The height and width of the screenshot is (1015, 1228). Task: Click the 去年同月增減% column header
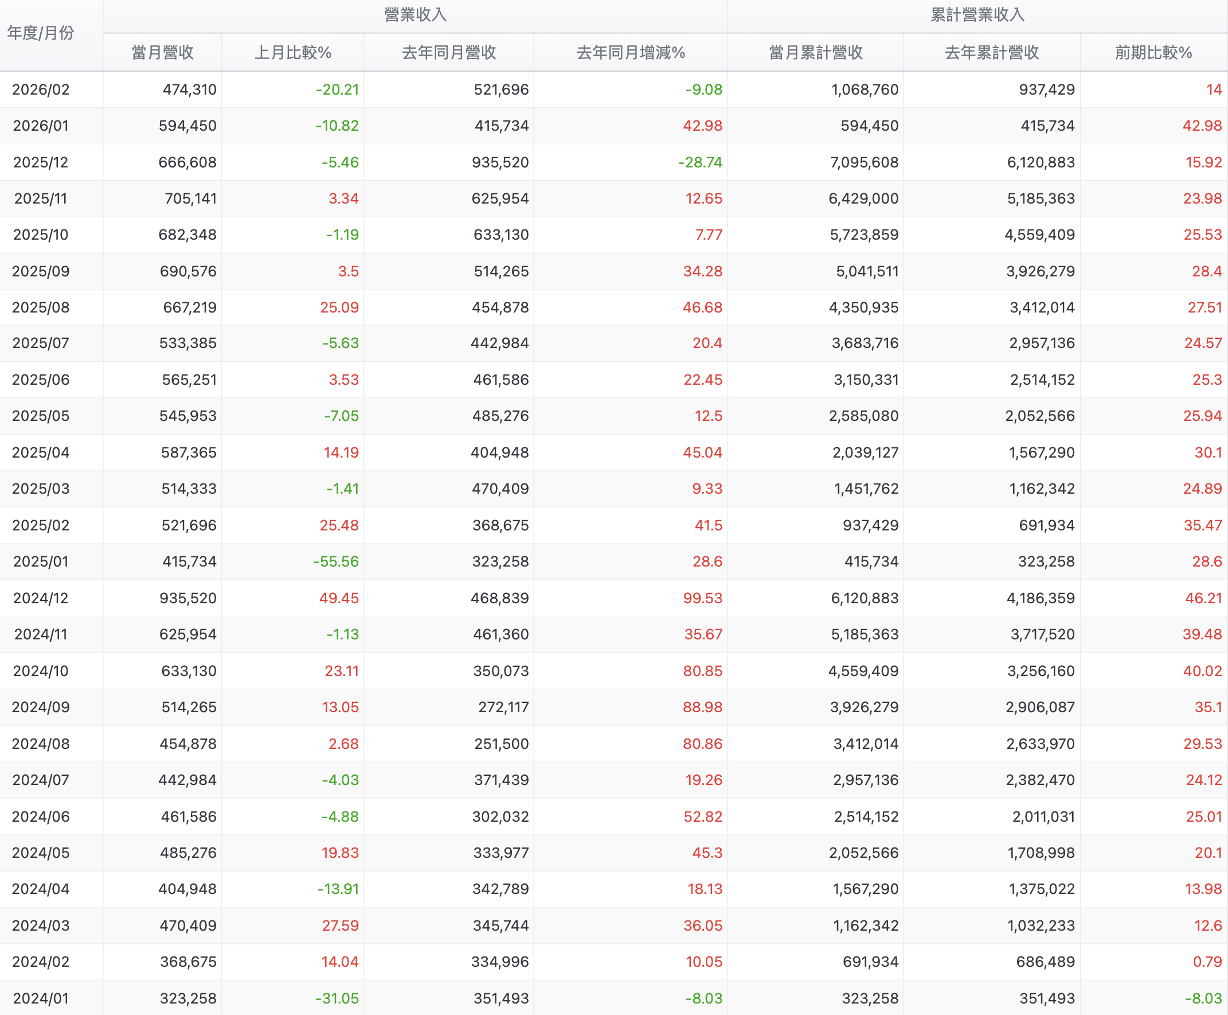pos(631,53)
